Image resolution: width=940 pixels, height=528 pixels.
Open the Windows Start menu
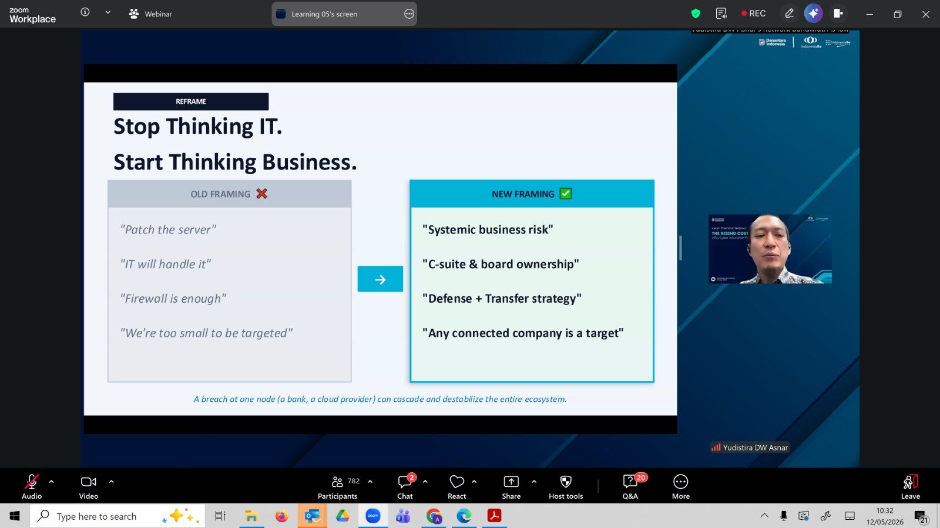(15, 516)
